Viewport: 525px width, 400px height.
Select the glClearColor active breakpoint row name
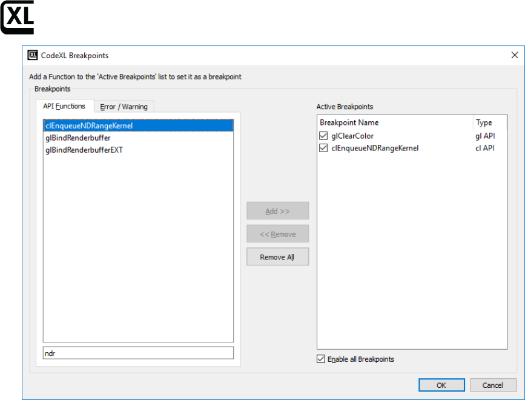[352, 136]
